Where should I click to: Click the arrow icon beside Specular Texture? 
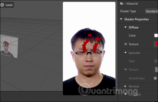pyautogui.click(x=125, y=70)
